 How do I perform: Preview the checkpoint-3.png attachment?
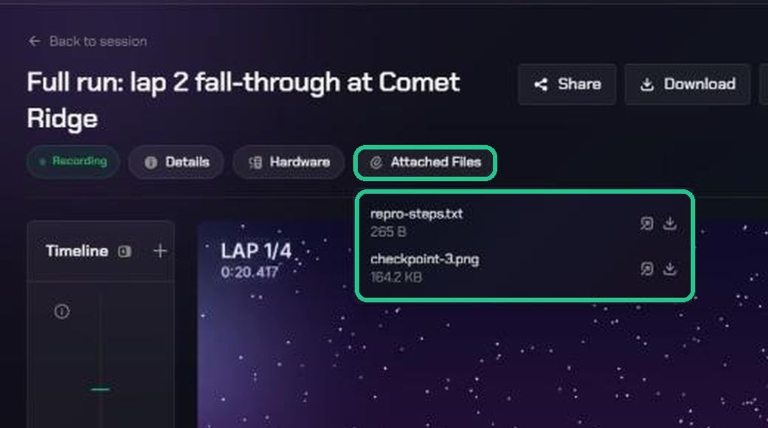point(647,269)
